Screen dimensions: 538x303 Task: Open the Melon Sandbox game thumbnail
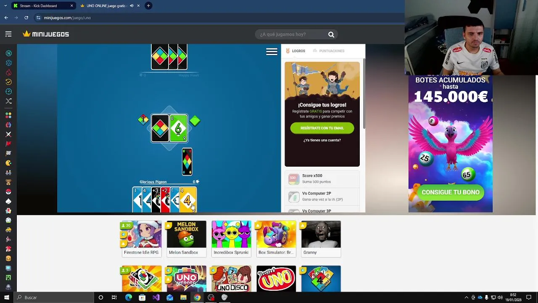pyautogui.click(x=186, y=239)
